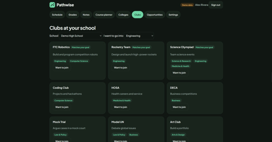Click Matches your goal badge on Science Olympiad
This screenshot has width=272, height=142.
[x=205, y=47]
